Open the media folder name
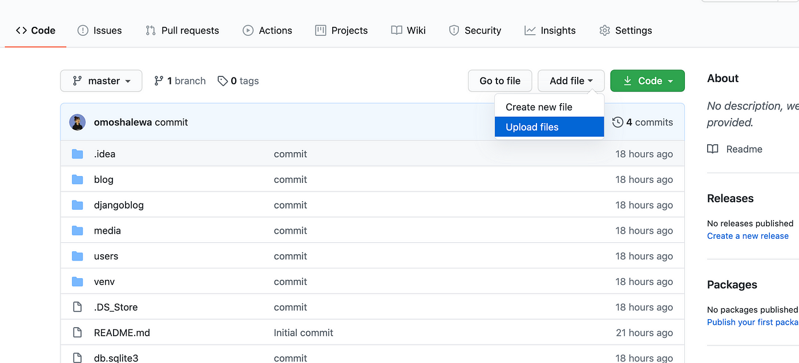The image size is (799, 363). pos(107,231)
